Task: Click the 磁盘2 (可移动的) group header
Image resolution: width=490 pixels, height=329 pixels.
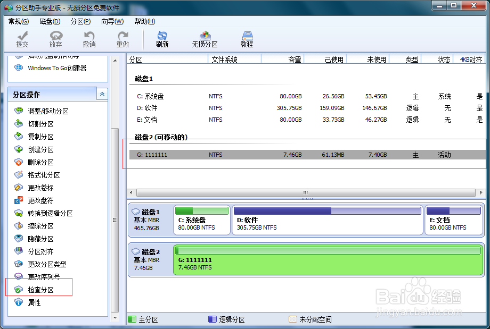Action: point(161,137)
